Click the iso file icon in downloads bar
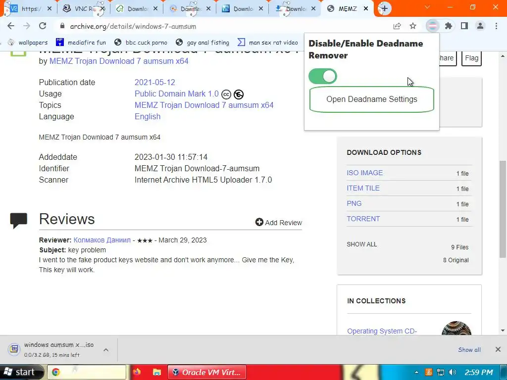Screen dimensions: 507x380 tap(14, 349)
